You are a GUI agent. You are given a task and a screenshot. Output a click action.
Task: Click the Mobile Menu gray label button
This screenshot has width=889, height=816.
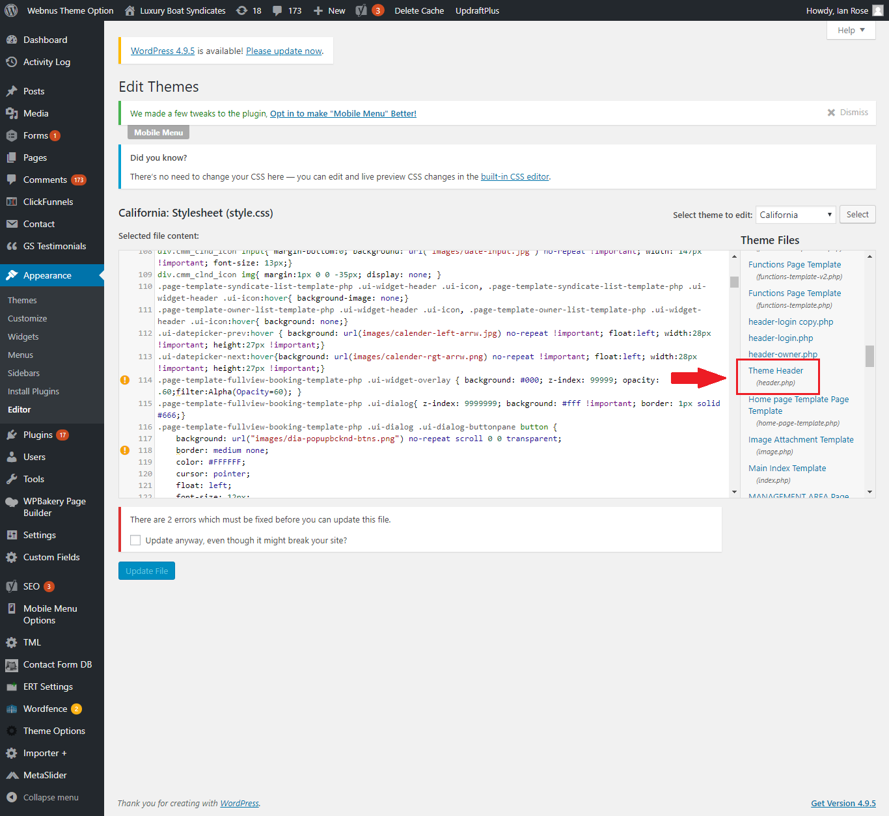tap(158, 133)
